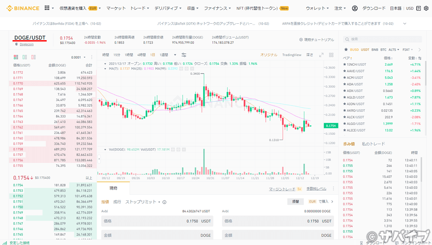Image resolution: width=432 pixels, height=245 pixels.
Task: Favorite the 1INCH/USDT pair star
Action: pyautogui.click(x=344, y=64)
